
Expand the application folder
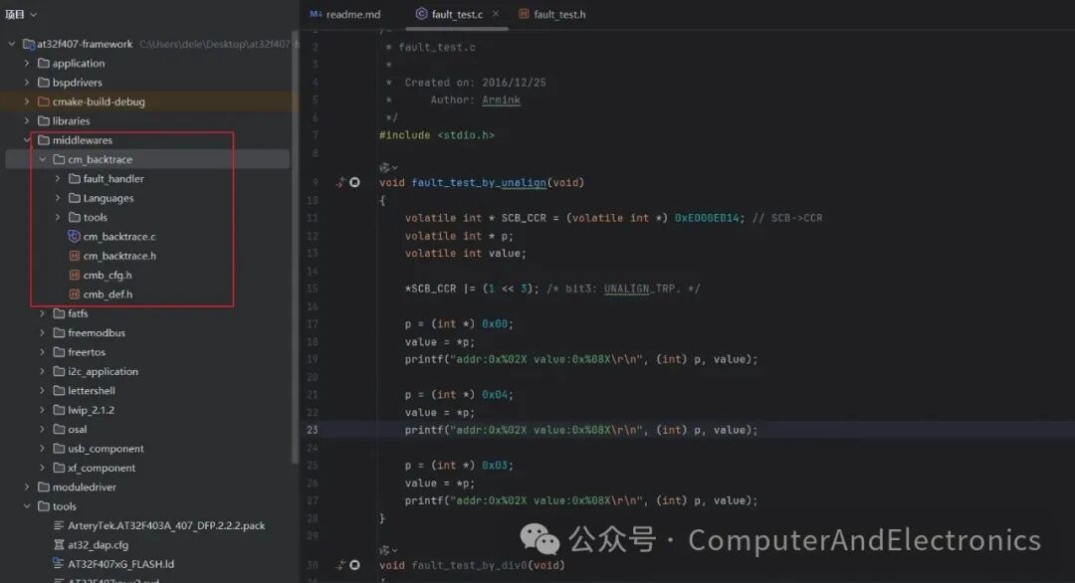click(x=26, y=63)
